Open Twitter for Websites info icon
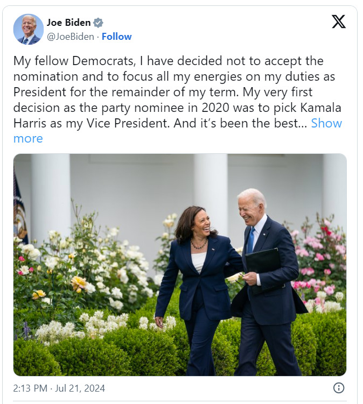Viewport: 363px width, 404px height. pos(339,388)
